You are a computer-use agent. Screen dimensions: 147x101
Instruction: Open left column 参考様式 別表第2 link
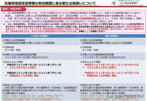[x=31, y=98]
